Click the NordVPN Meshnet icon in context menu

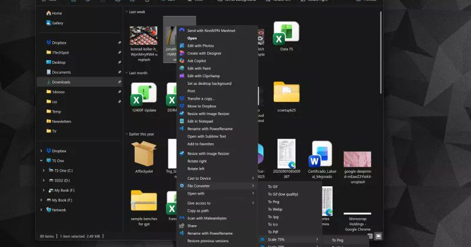click(x=182, y=30)
